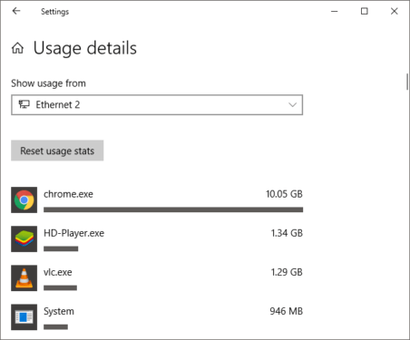Go to Settings home via house icon
The width and height of the screenshot is (410, 340).
[x=17, y=48]
